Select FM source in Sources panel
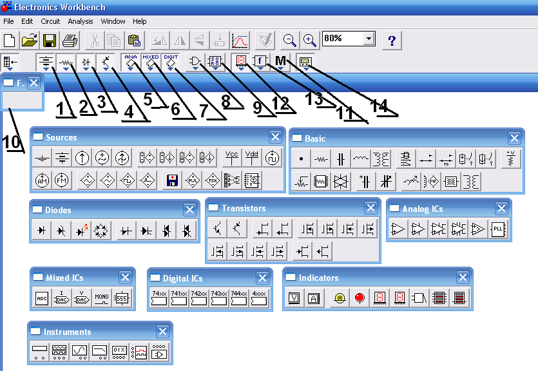The image size is (538, 371). (x=62, y=180)
